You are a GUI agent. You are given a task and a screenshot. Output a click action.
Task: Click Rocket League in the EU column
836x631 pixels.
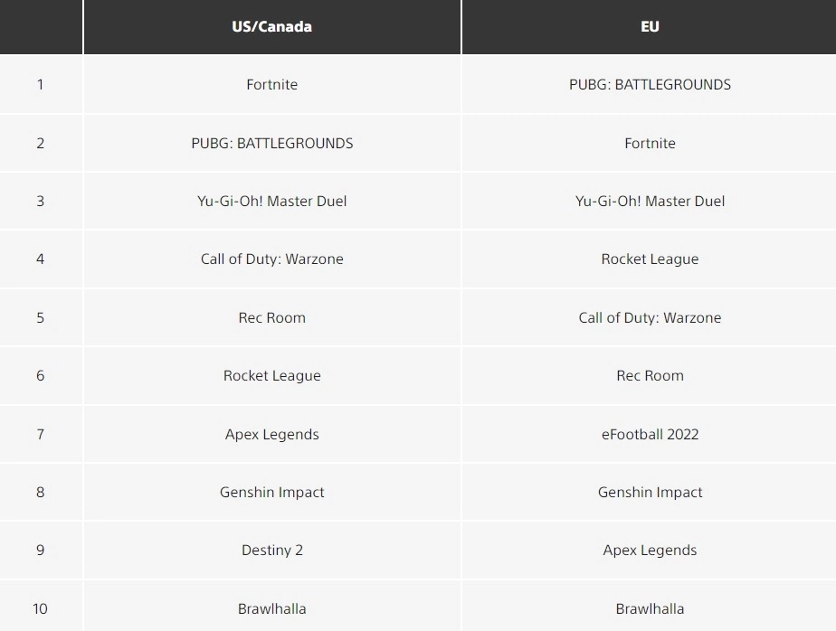tap(650, 259)
